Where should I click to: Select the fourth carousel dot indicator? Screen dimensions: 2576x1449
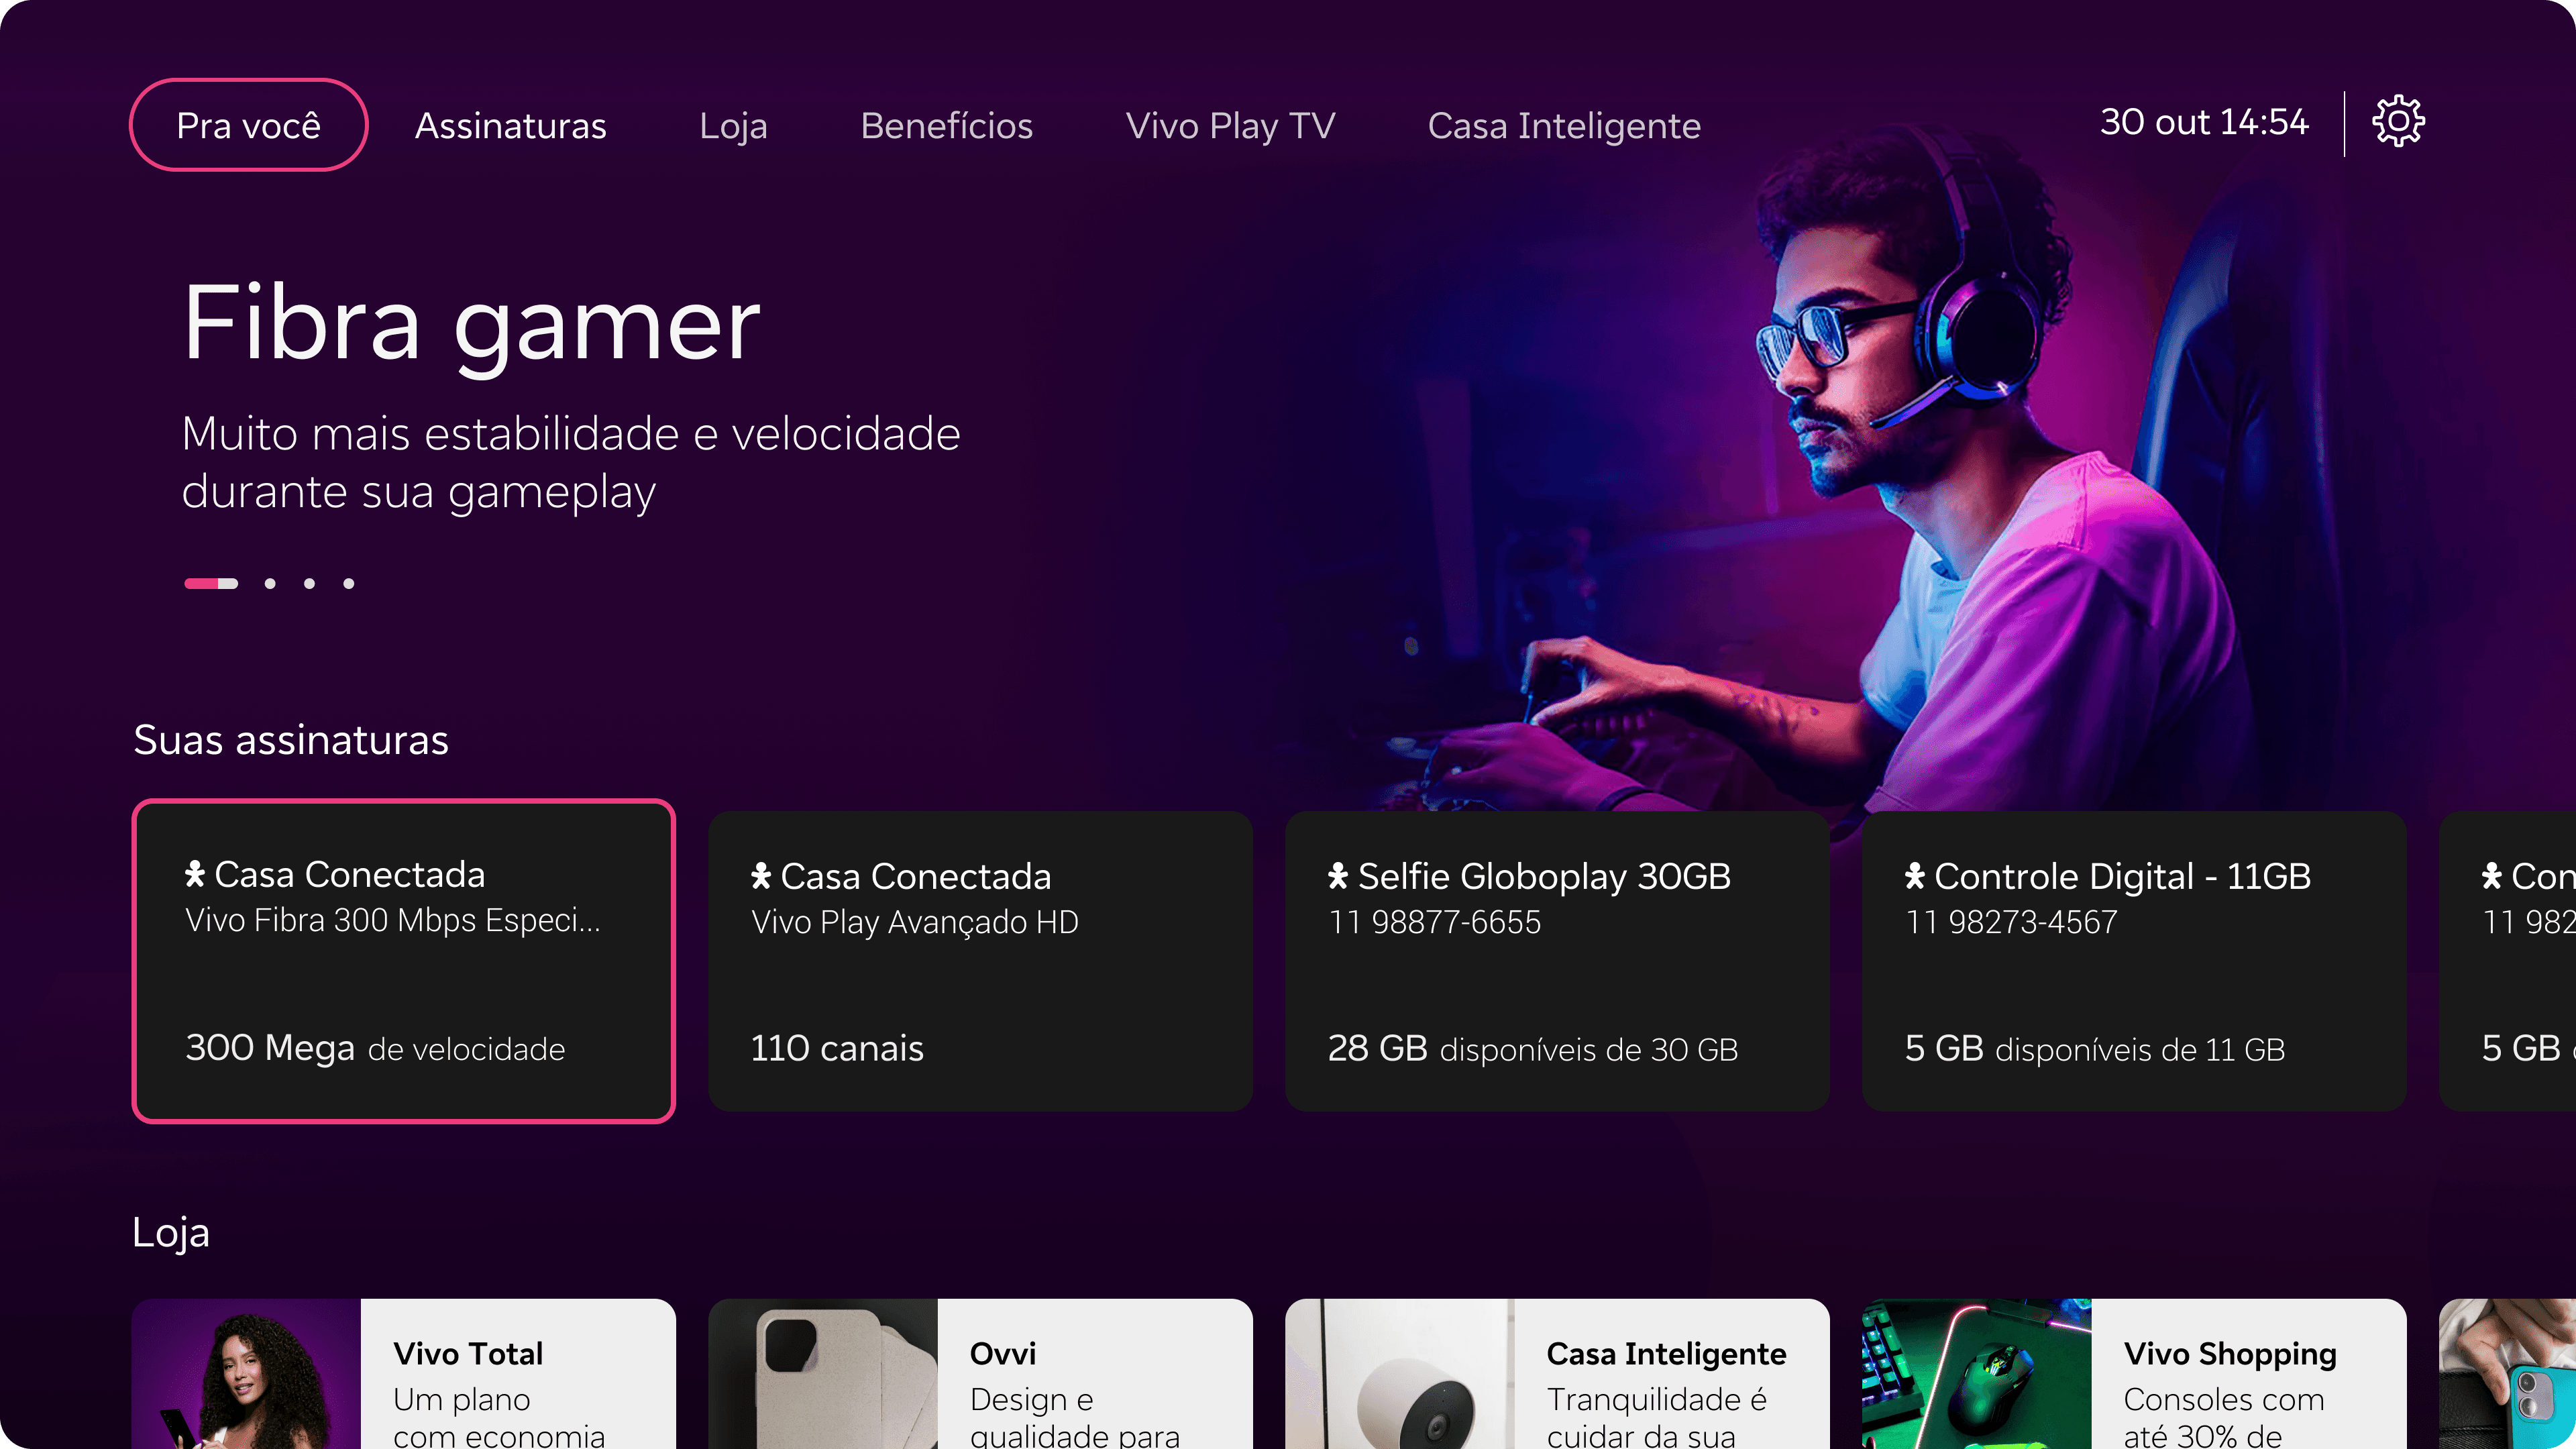[349, 583]
